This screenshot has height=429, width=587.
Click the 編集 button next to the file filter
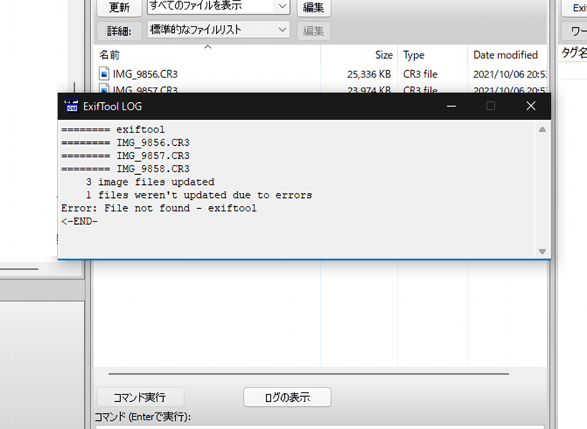pyautogui.click(x=313, y=8)
